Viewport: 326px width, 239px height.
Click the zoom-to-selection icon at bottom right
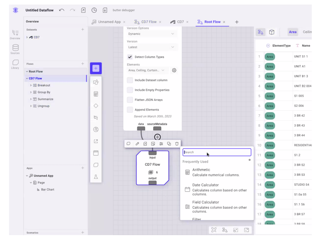(x=214, y=230)
